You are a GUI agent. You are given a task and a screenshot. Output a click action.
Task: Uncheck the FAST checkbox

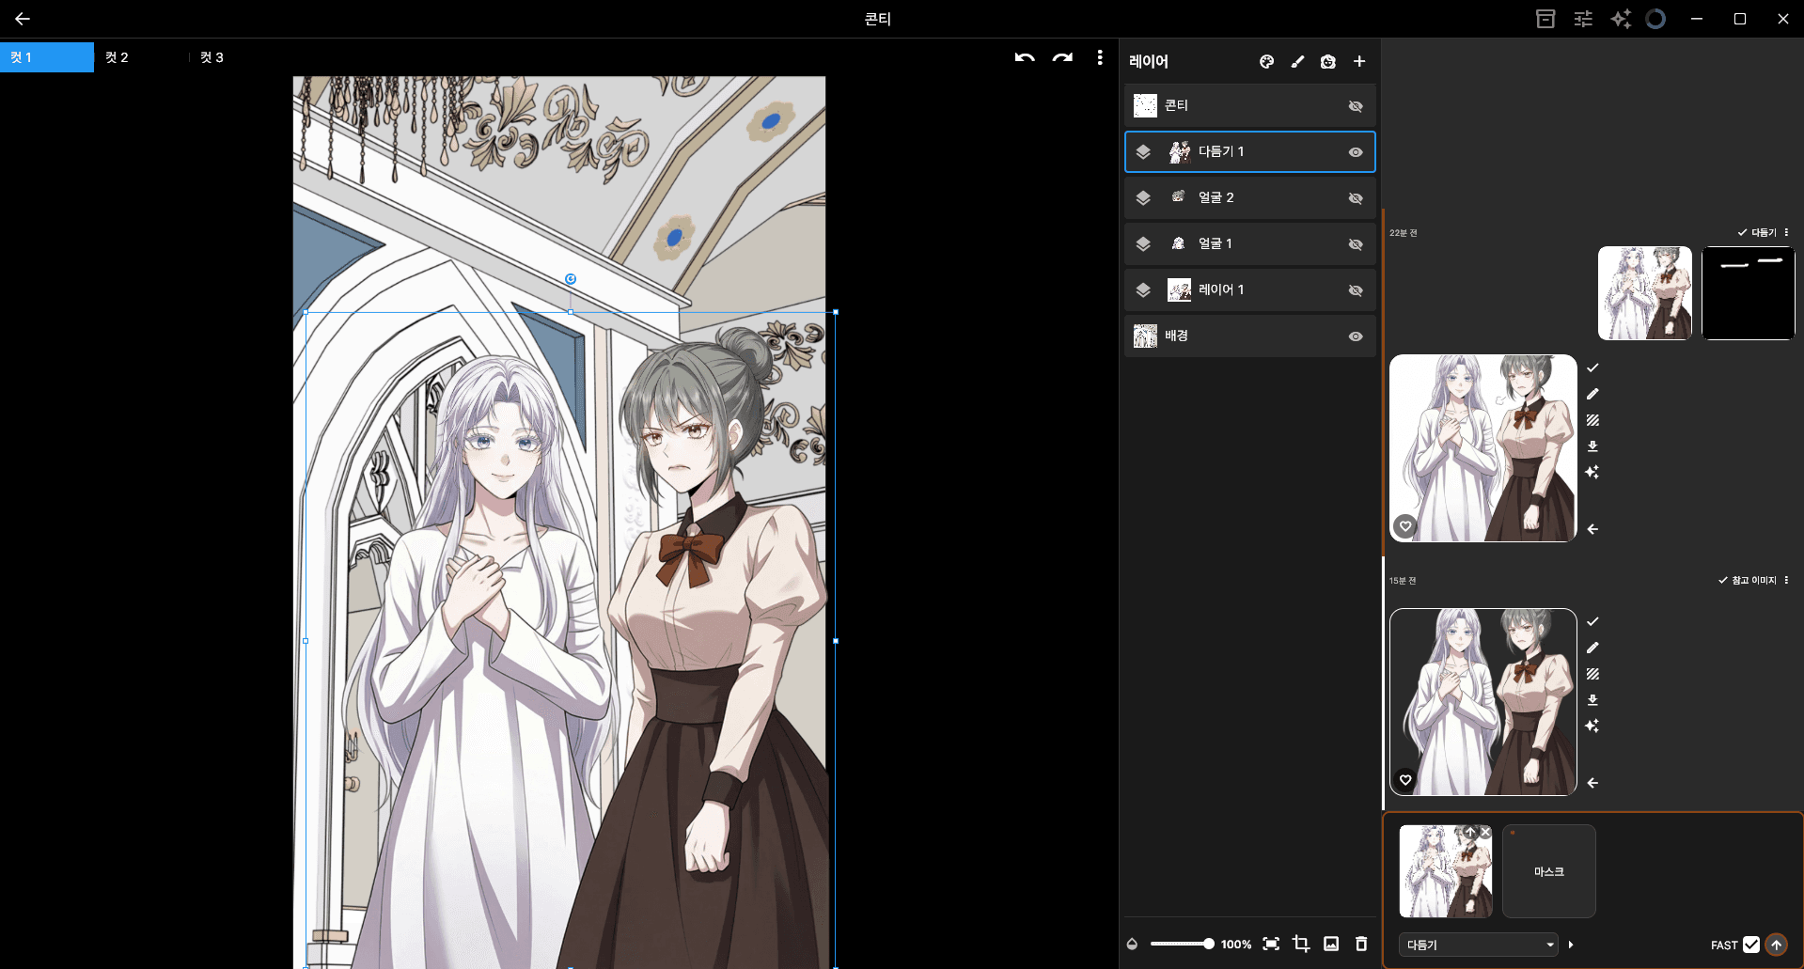(x=1750, y=945)
